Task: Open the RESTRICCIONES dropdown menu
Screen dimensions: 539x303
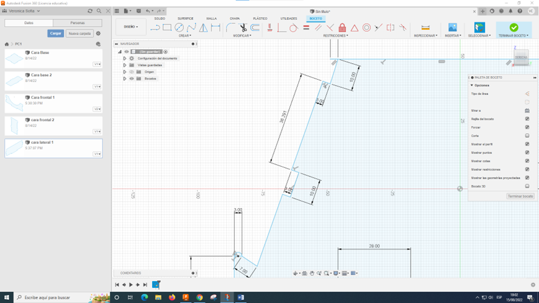Action: (x=335, y=36)
